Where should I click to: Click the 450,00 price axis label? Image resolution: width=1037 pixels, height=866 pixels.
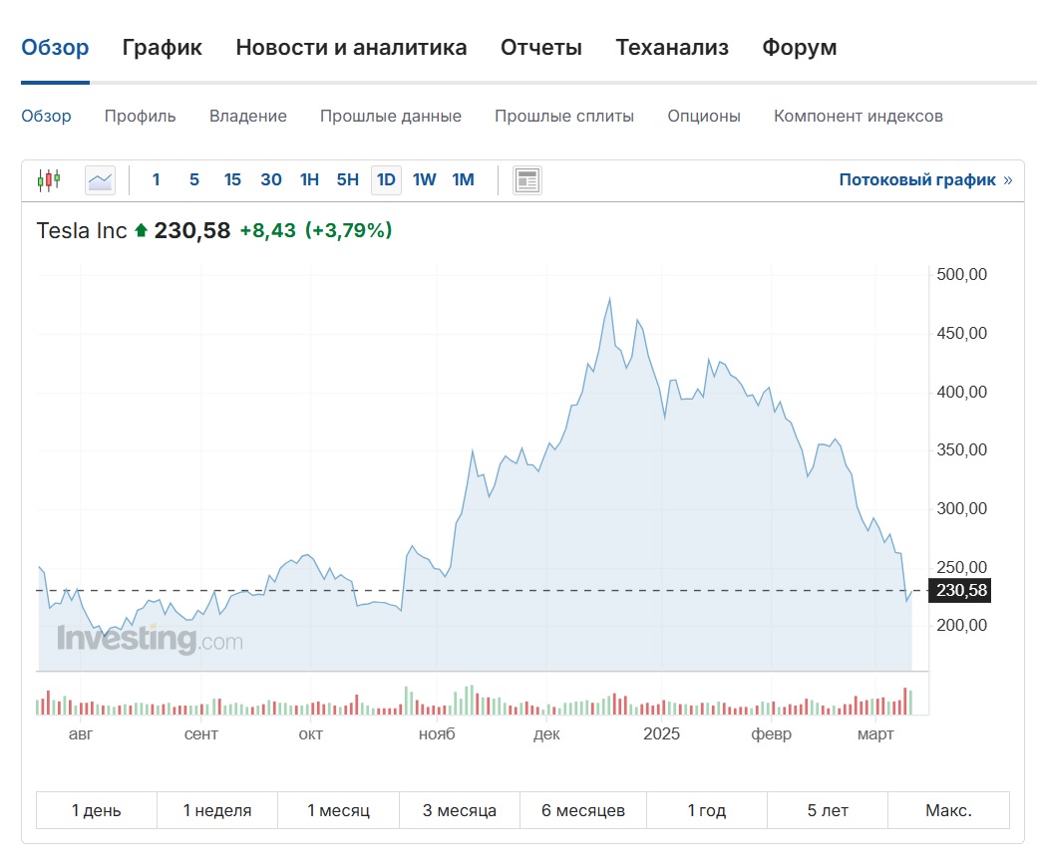pos(961,333)
